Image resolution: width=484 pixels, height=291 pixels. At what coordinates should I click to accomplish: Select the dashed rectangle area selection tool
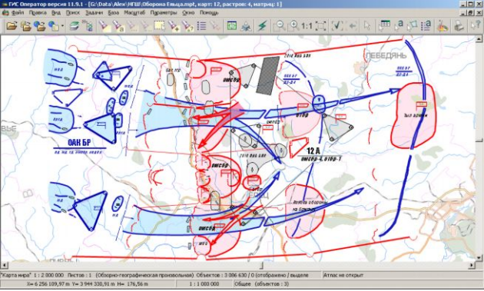pyautogui.click(x=159, y=26)
